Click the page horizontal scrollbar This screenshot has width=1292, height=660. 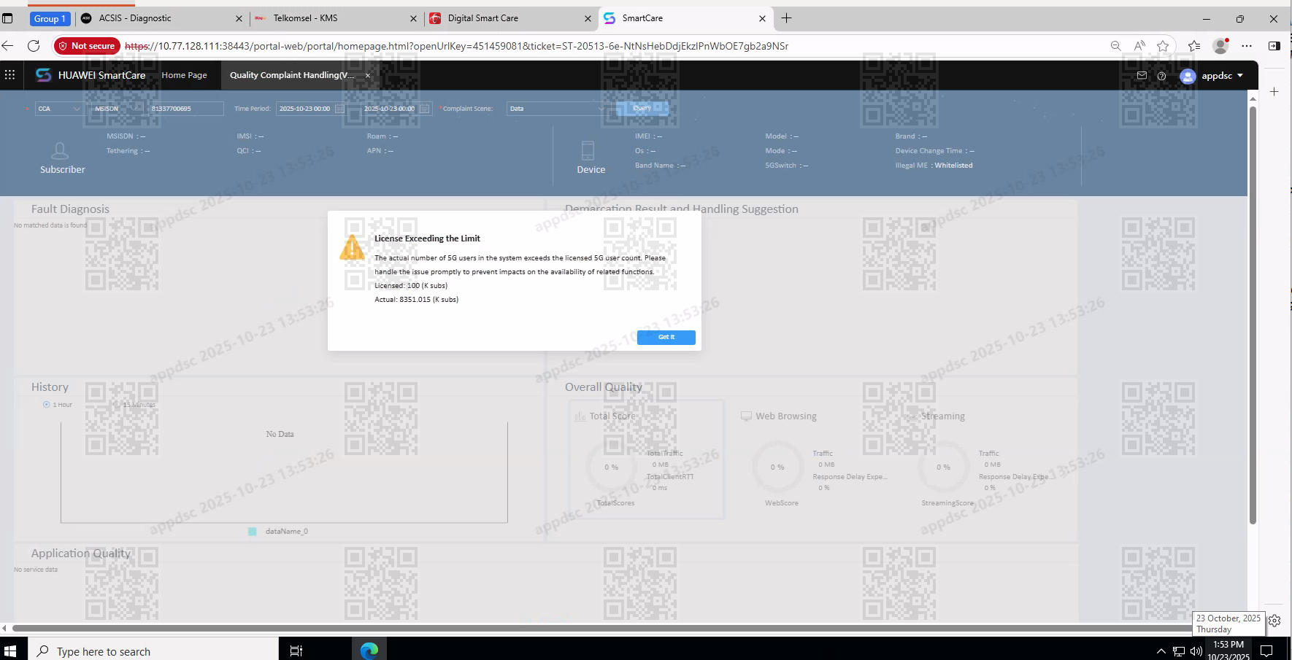point(602,628)
